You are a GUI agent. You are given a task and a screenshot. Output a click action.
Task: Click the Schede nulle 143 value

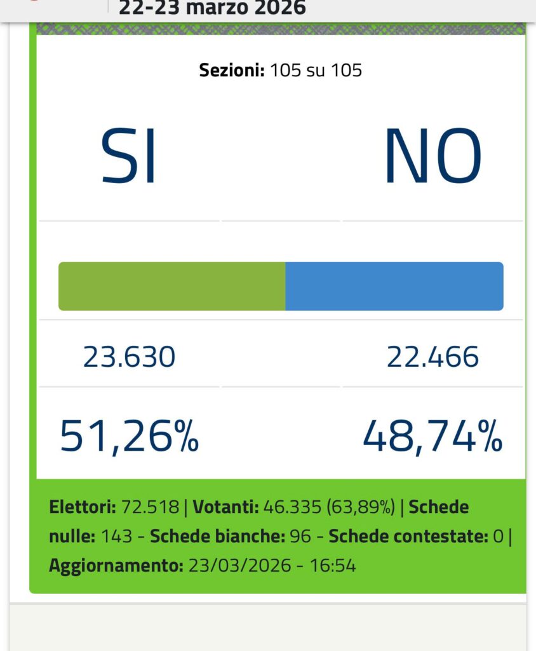click(x=116, y=537)
